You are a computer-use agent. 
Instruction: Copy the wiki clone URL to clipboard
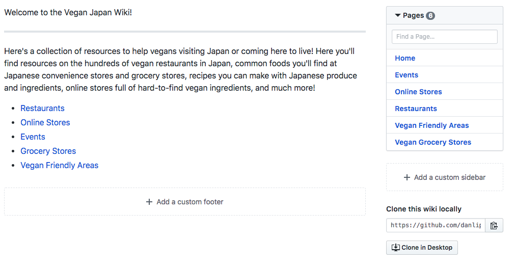[x=494, y=225]
